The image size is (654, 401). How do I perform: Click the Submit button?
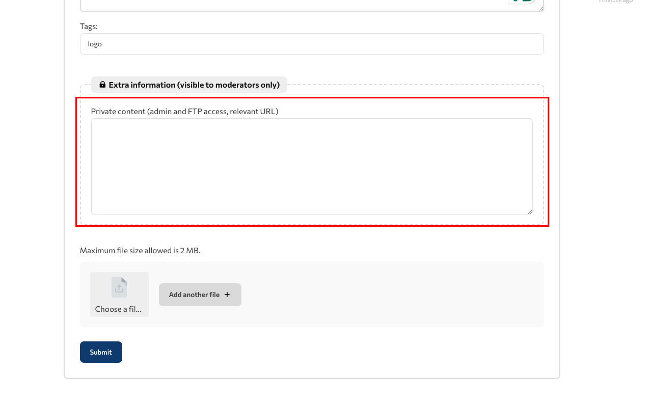[101, 352]
